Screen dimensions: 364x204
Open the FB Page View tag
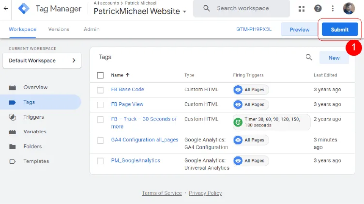pos(127,104)
